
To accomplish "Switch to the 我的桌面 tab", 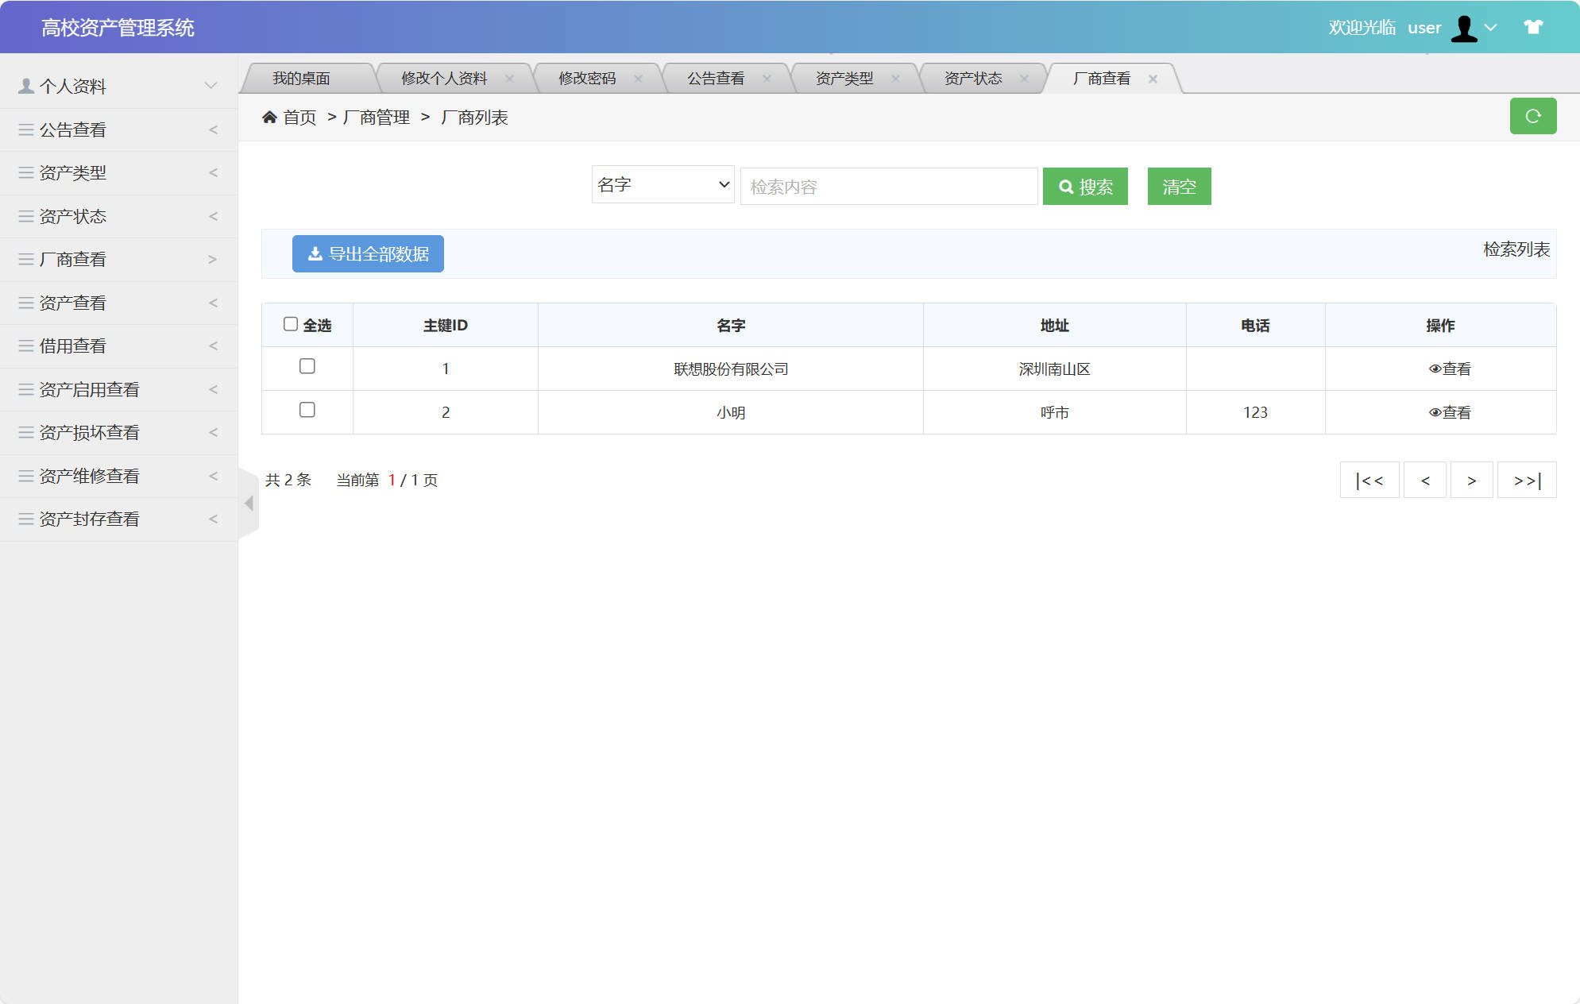I will pyautogui.click(x=302, y=78).
